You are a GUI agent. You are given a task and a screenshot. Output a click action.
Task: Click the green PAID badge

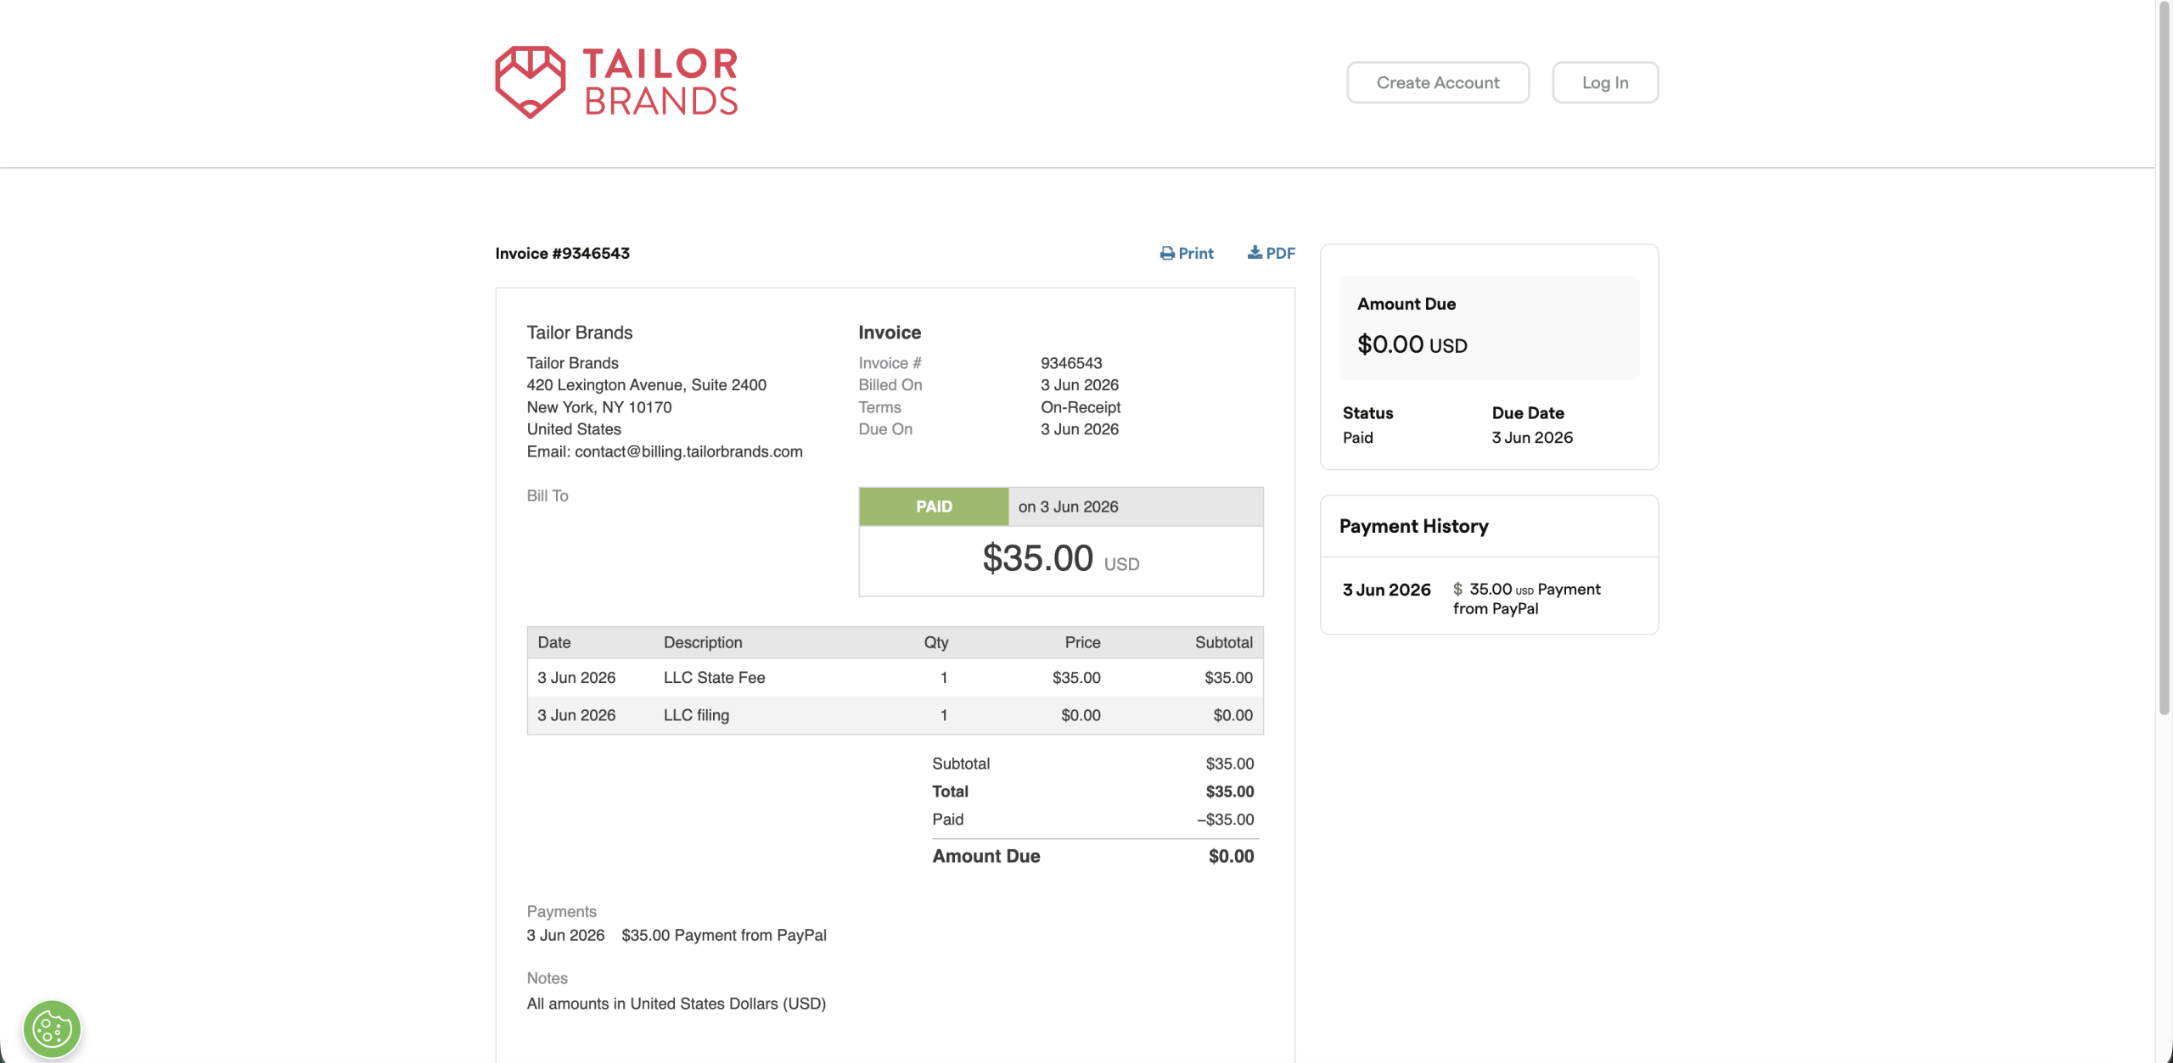click(934, 506)
